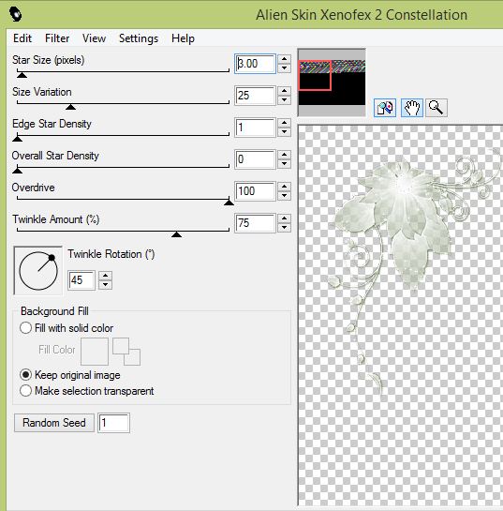
Task: Click the Twinkle Rotation angle dial
Action: pos(38,270)
